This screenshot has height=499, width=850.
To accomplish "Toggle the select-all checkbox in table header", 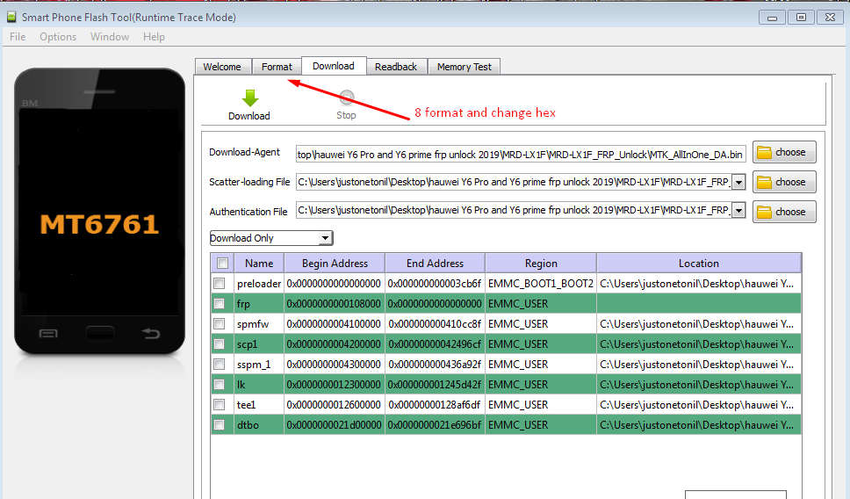I will tap(222, 264).
